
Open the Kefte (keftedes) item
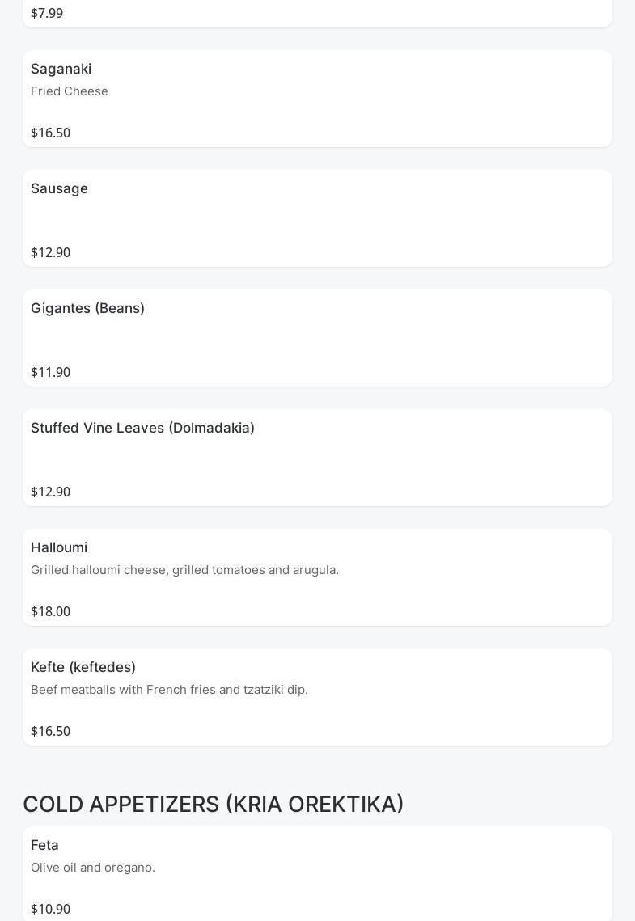tap(83, 667)
